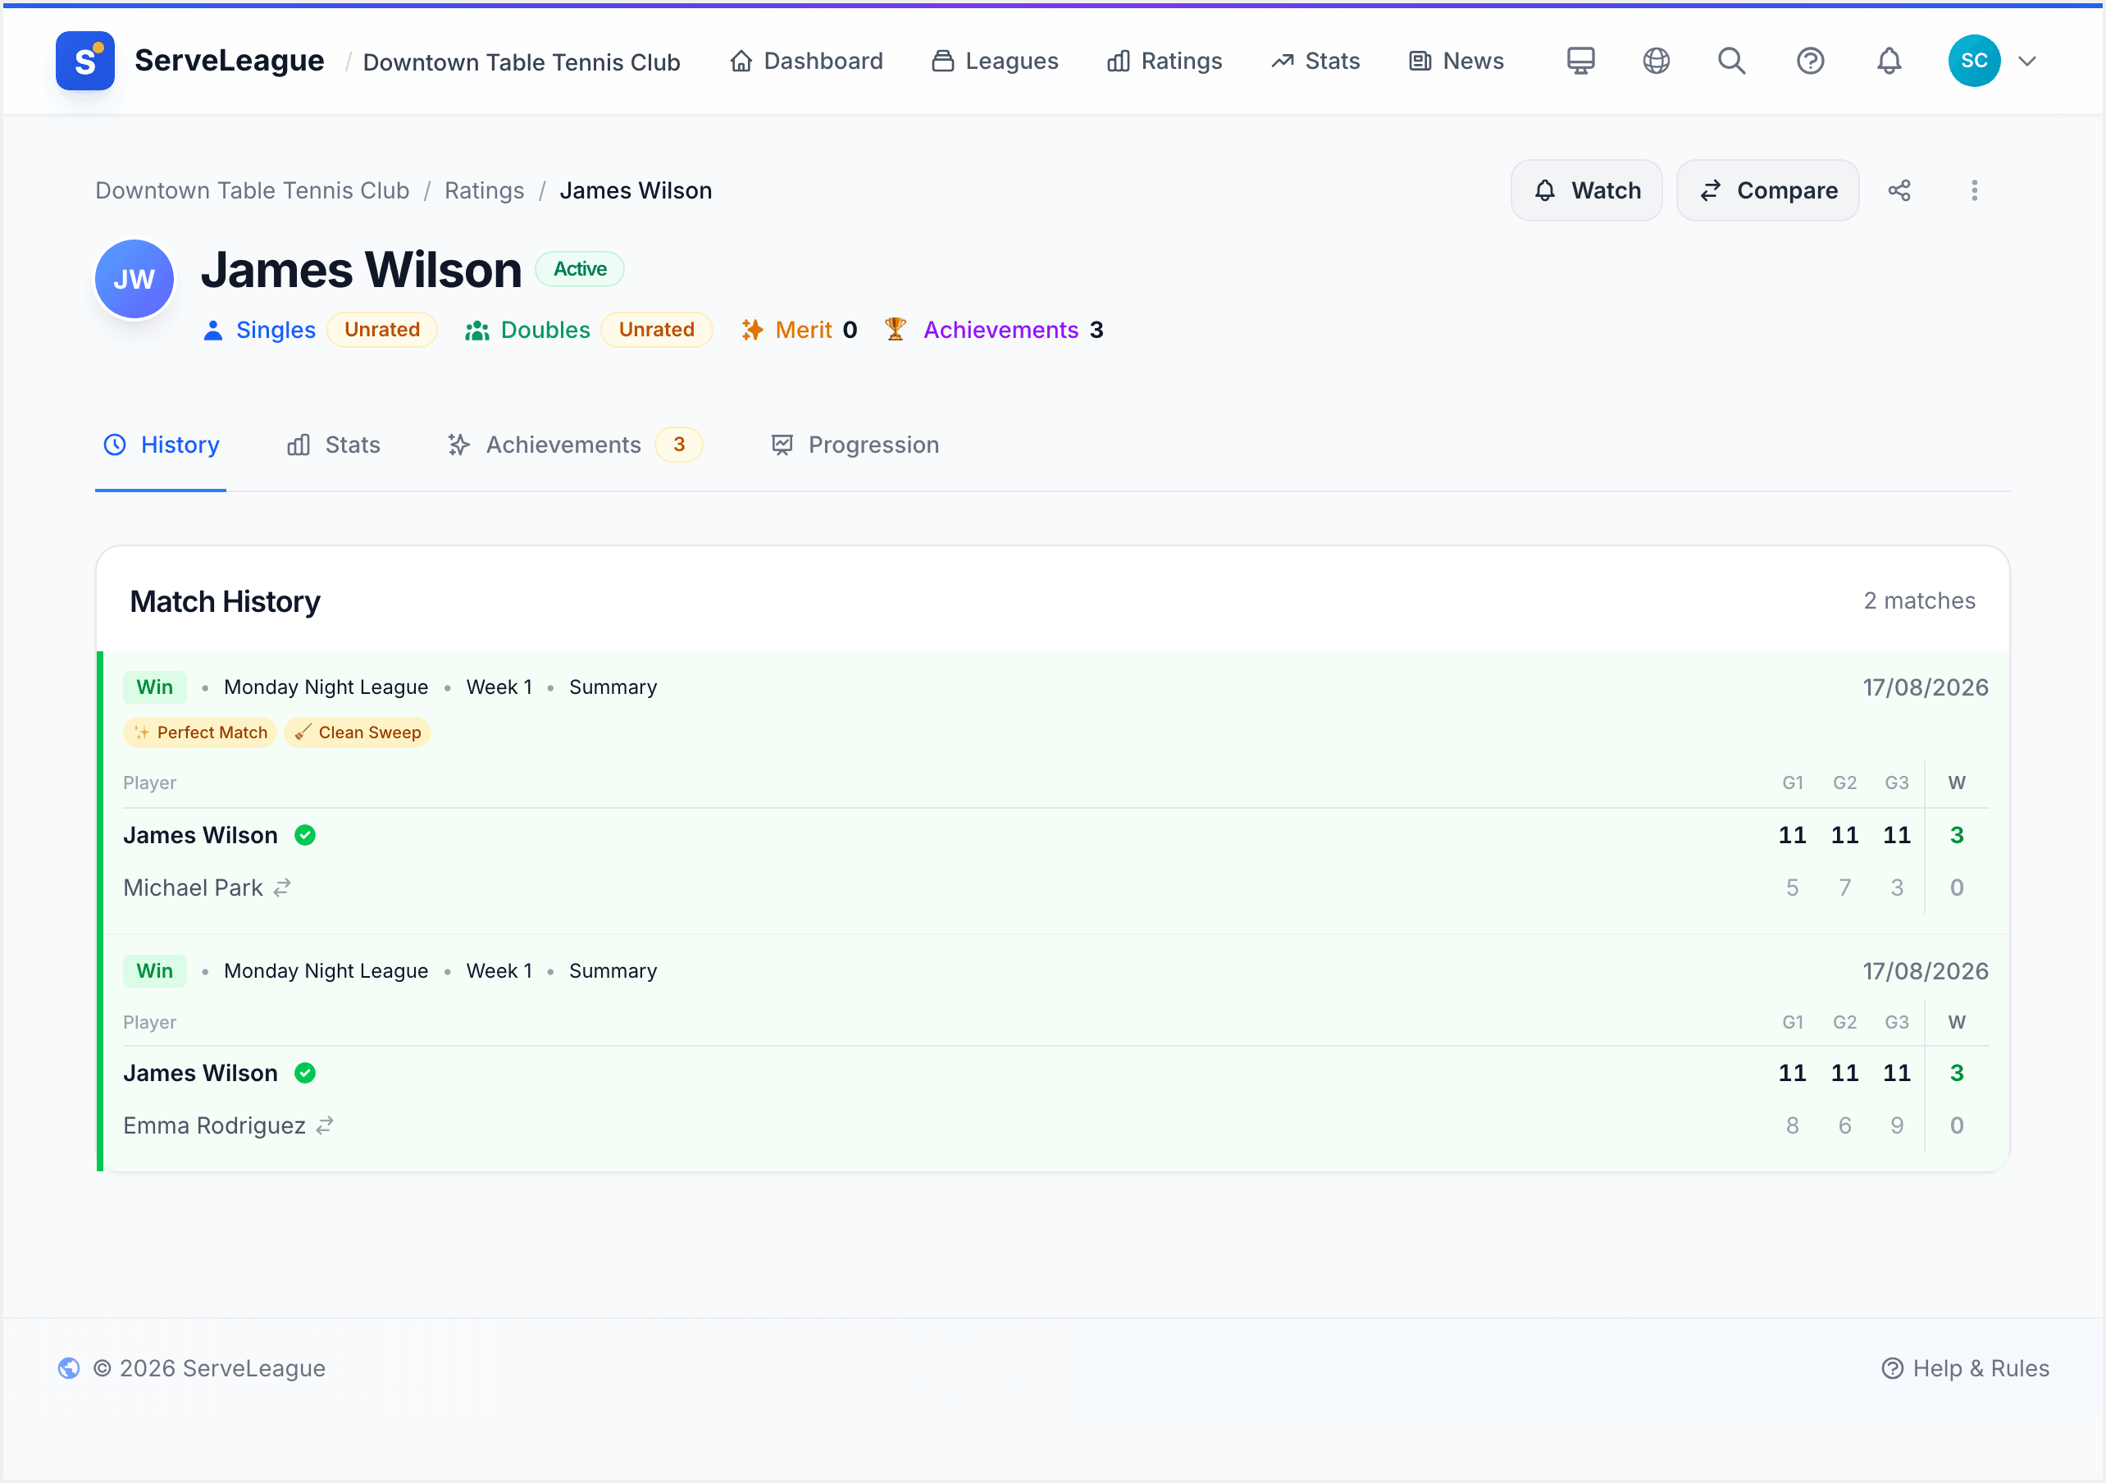Click the Compare button
Image resolution: width=2106 pixels, height=1483 pixels.
1767,190
